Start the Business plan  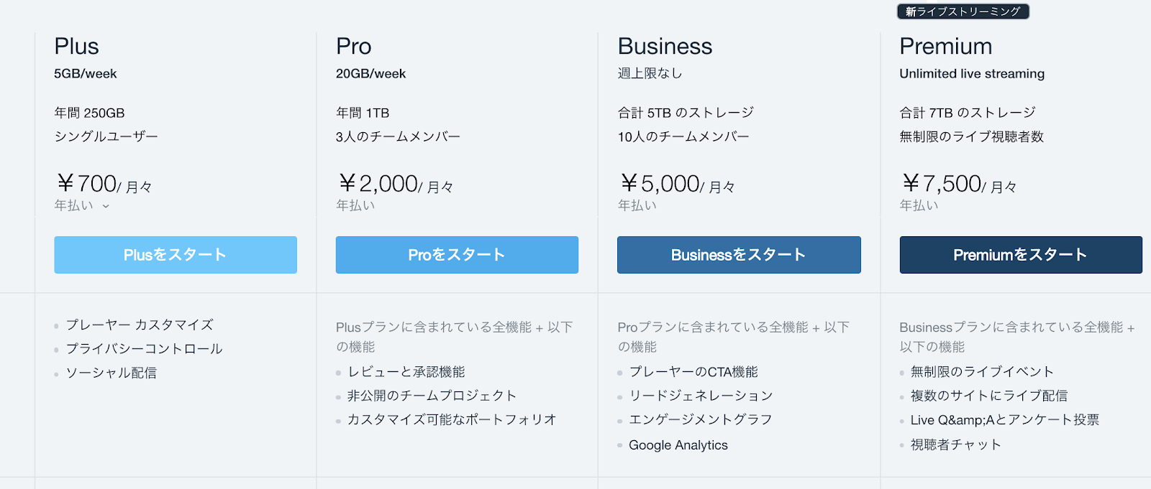click(x=738, y=255)
